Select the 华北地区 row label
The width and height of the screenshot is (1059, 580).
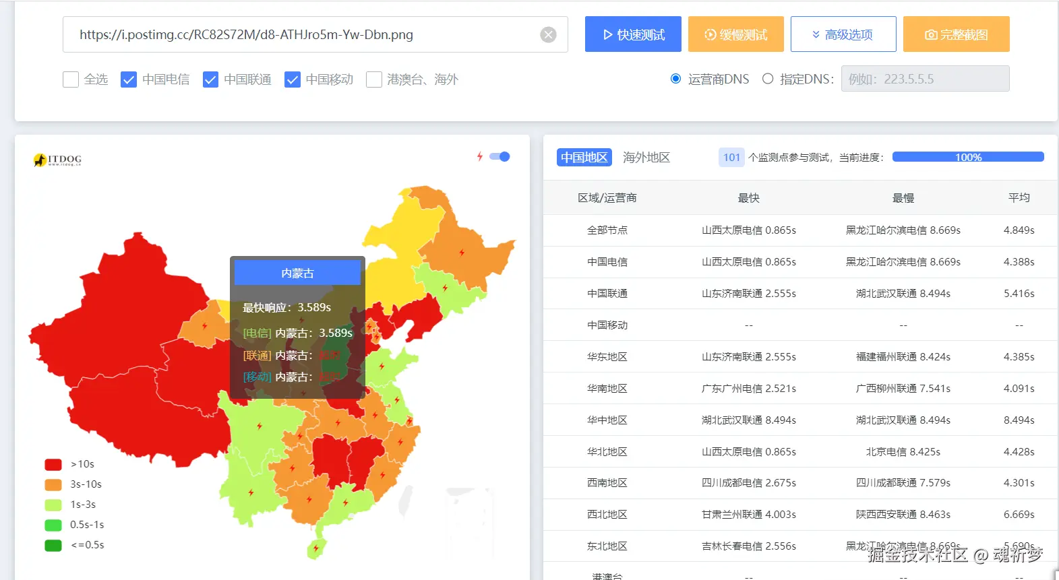click(607, 452)
